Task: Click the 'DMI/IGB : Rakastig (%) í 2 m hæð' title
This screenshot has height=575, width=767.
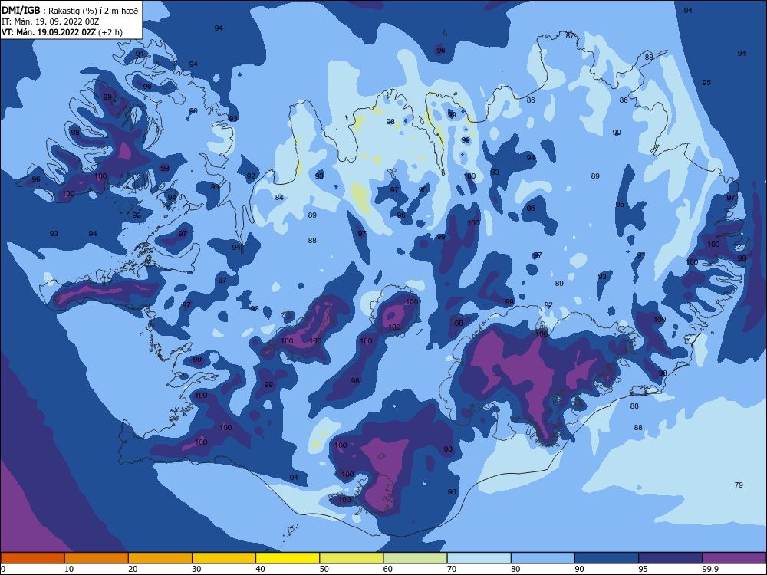Action: pos(70,11)
